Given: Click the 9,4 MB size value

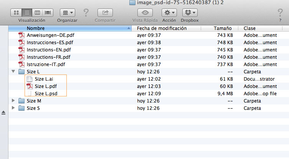Looking at the screenshot, I should 225,94.
